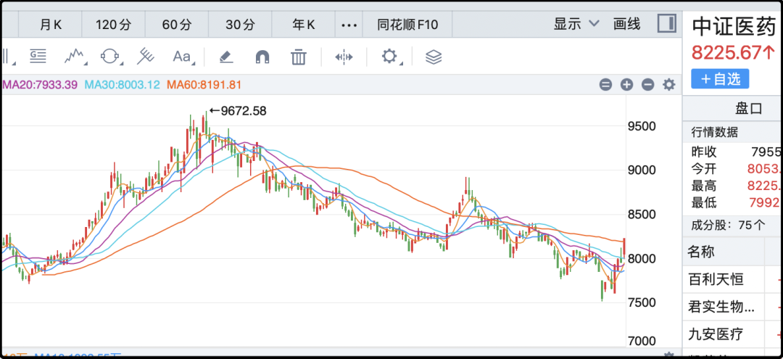Viewport: 783px width, 359px height.
Task: Open 同花顺F10 information page
Action: click(x=407, y=25)
